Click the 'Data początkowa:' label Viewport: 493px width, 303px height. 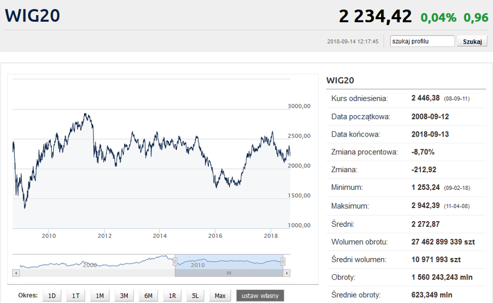coord(360,117)
